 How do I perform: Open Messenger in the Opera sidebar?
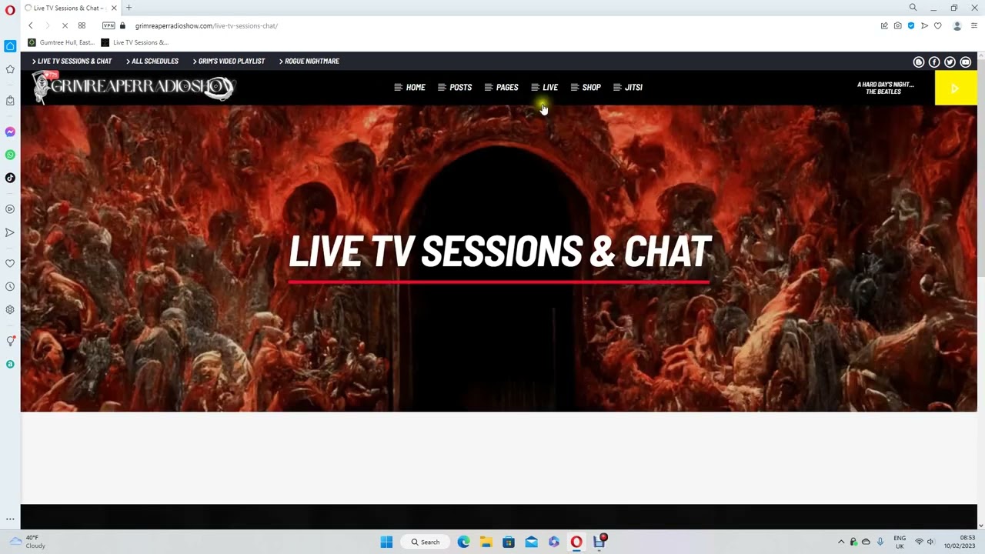tap(10, 132)
